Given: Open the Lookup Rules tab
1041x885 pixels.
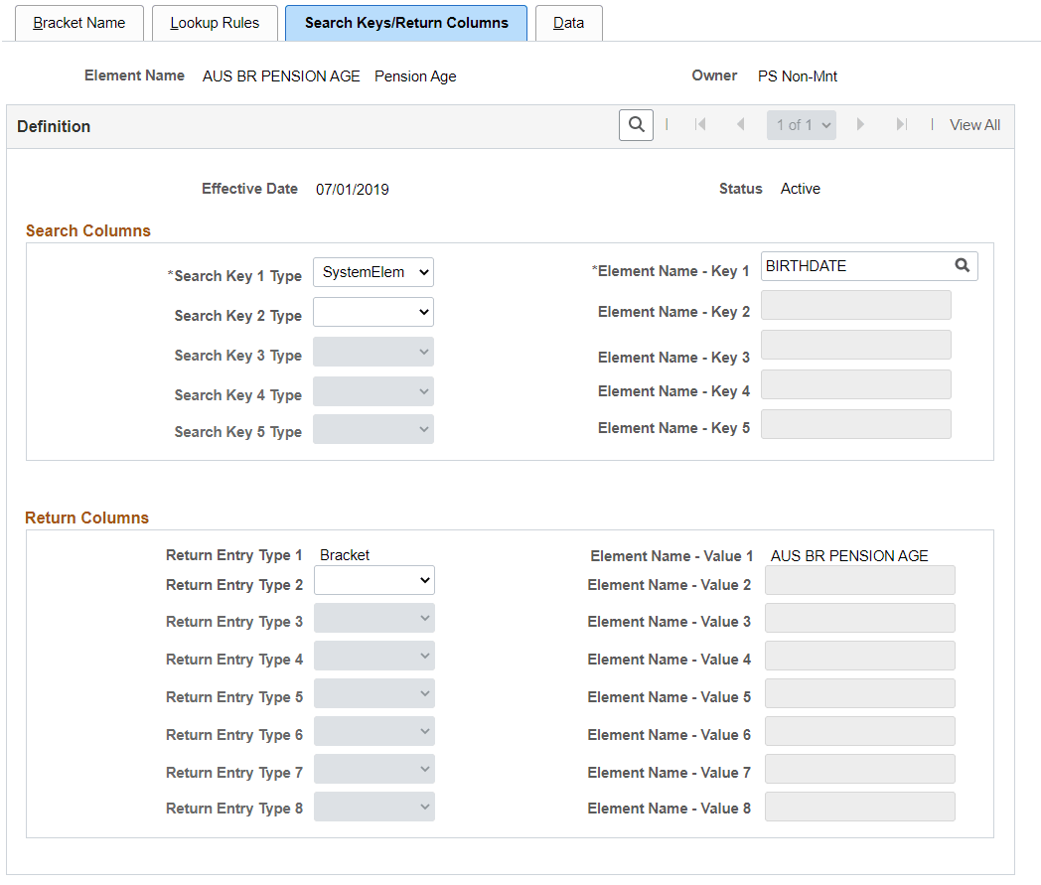Looking at the screenshot, I should click(x=215, y=23).
